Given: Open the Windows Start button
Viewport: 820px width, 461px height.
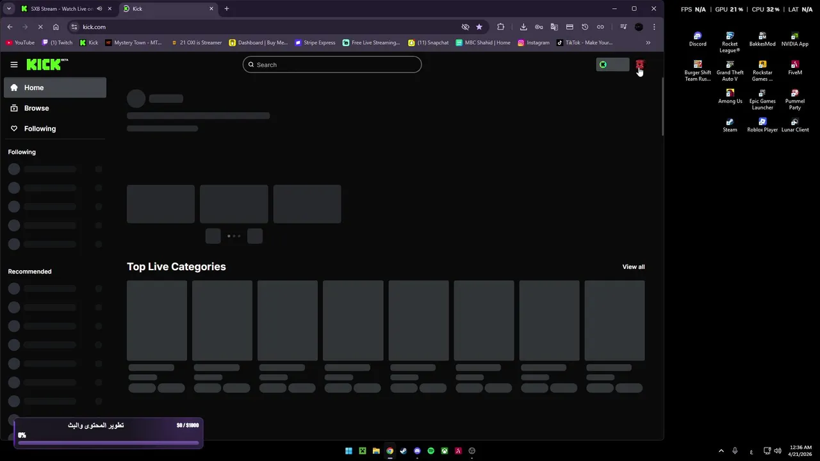Looking at the screenshot, I should point(348,451).
